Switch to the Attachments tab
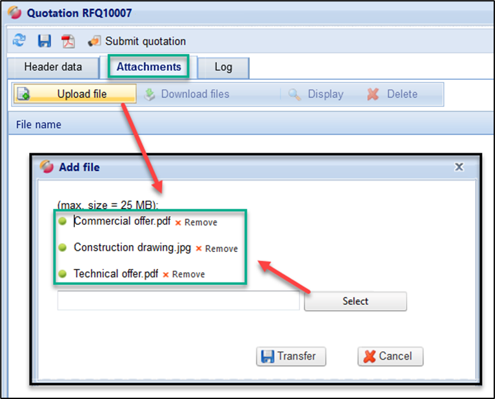This screenshot has height=399, width=495. [x=148, y=67]
